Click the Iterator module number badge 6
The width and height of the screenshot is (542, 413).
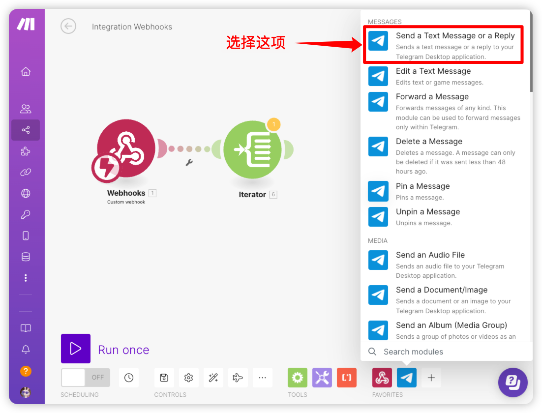coord(273,194)
